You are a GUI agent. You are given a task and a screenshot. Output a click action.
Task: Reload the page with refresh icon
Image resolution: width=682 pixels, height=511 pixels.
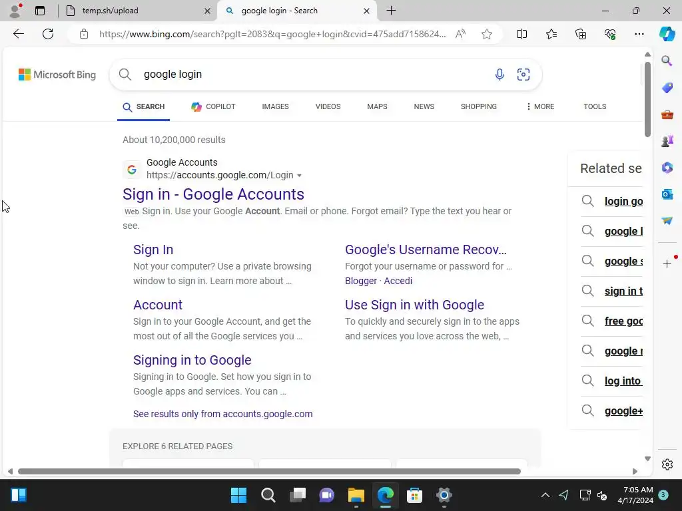[x=48, y=34]
